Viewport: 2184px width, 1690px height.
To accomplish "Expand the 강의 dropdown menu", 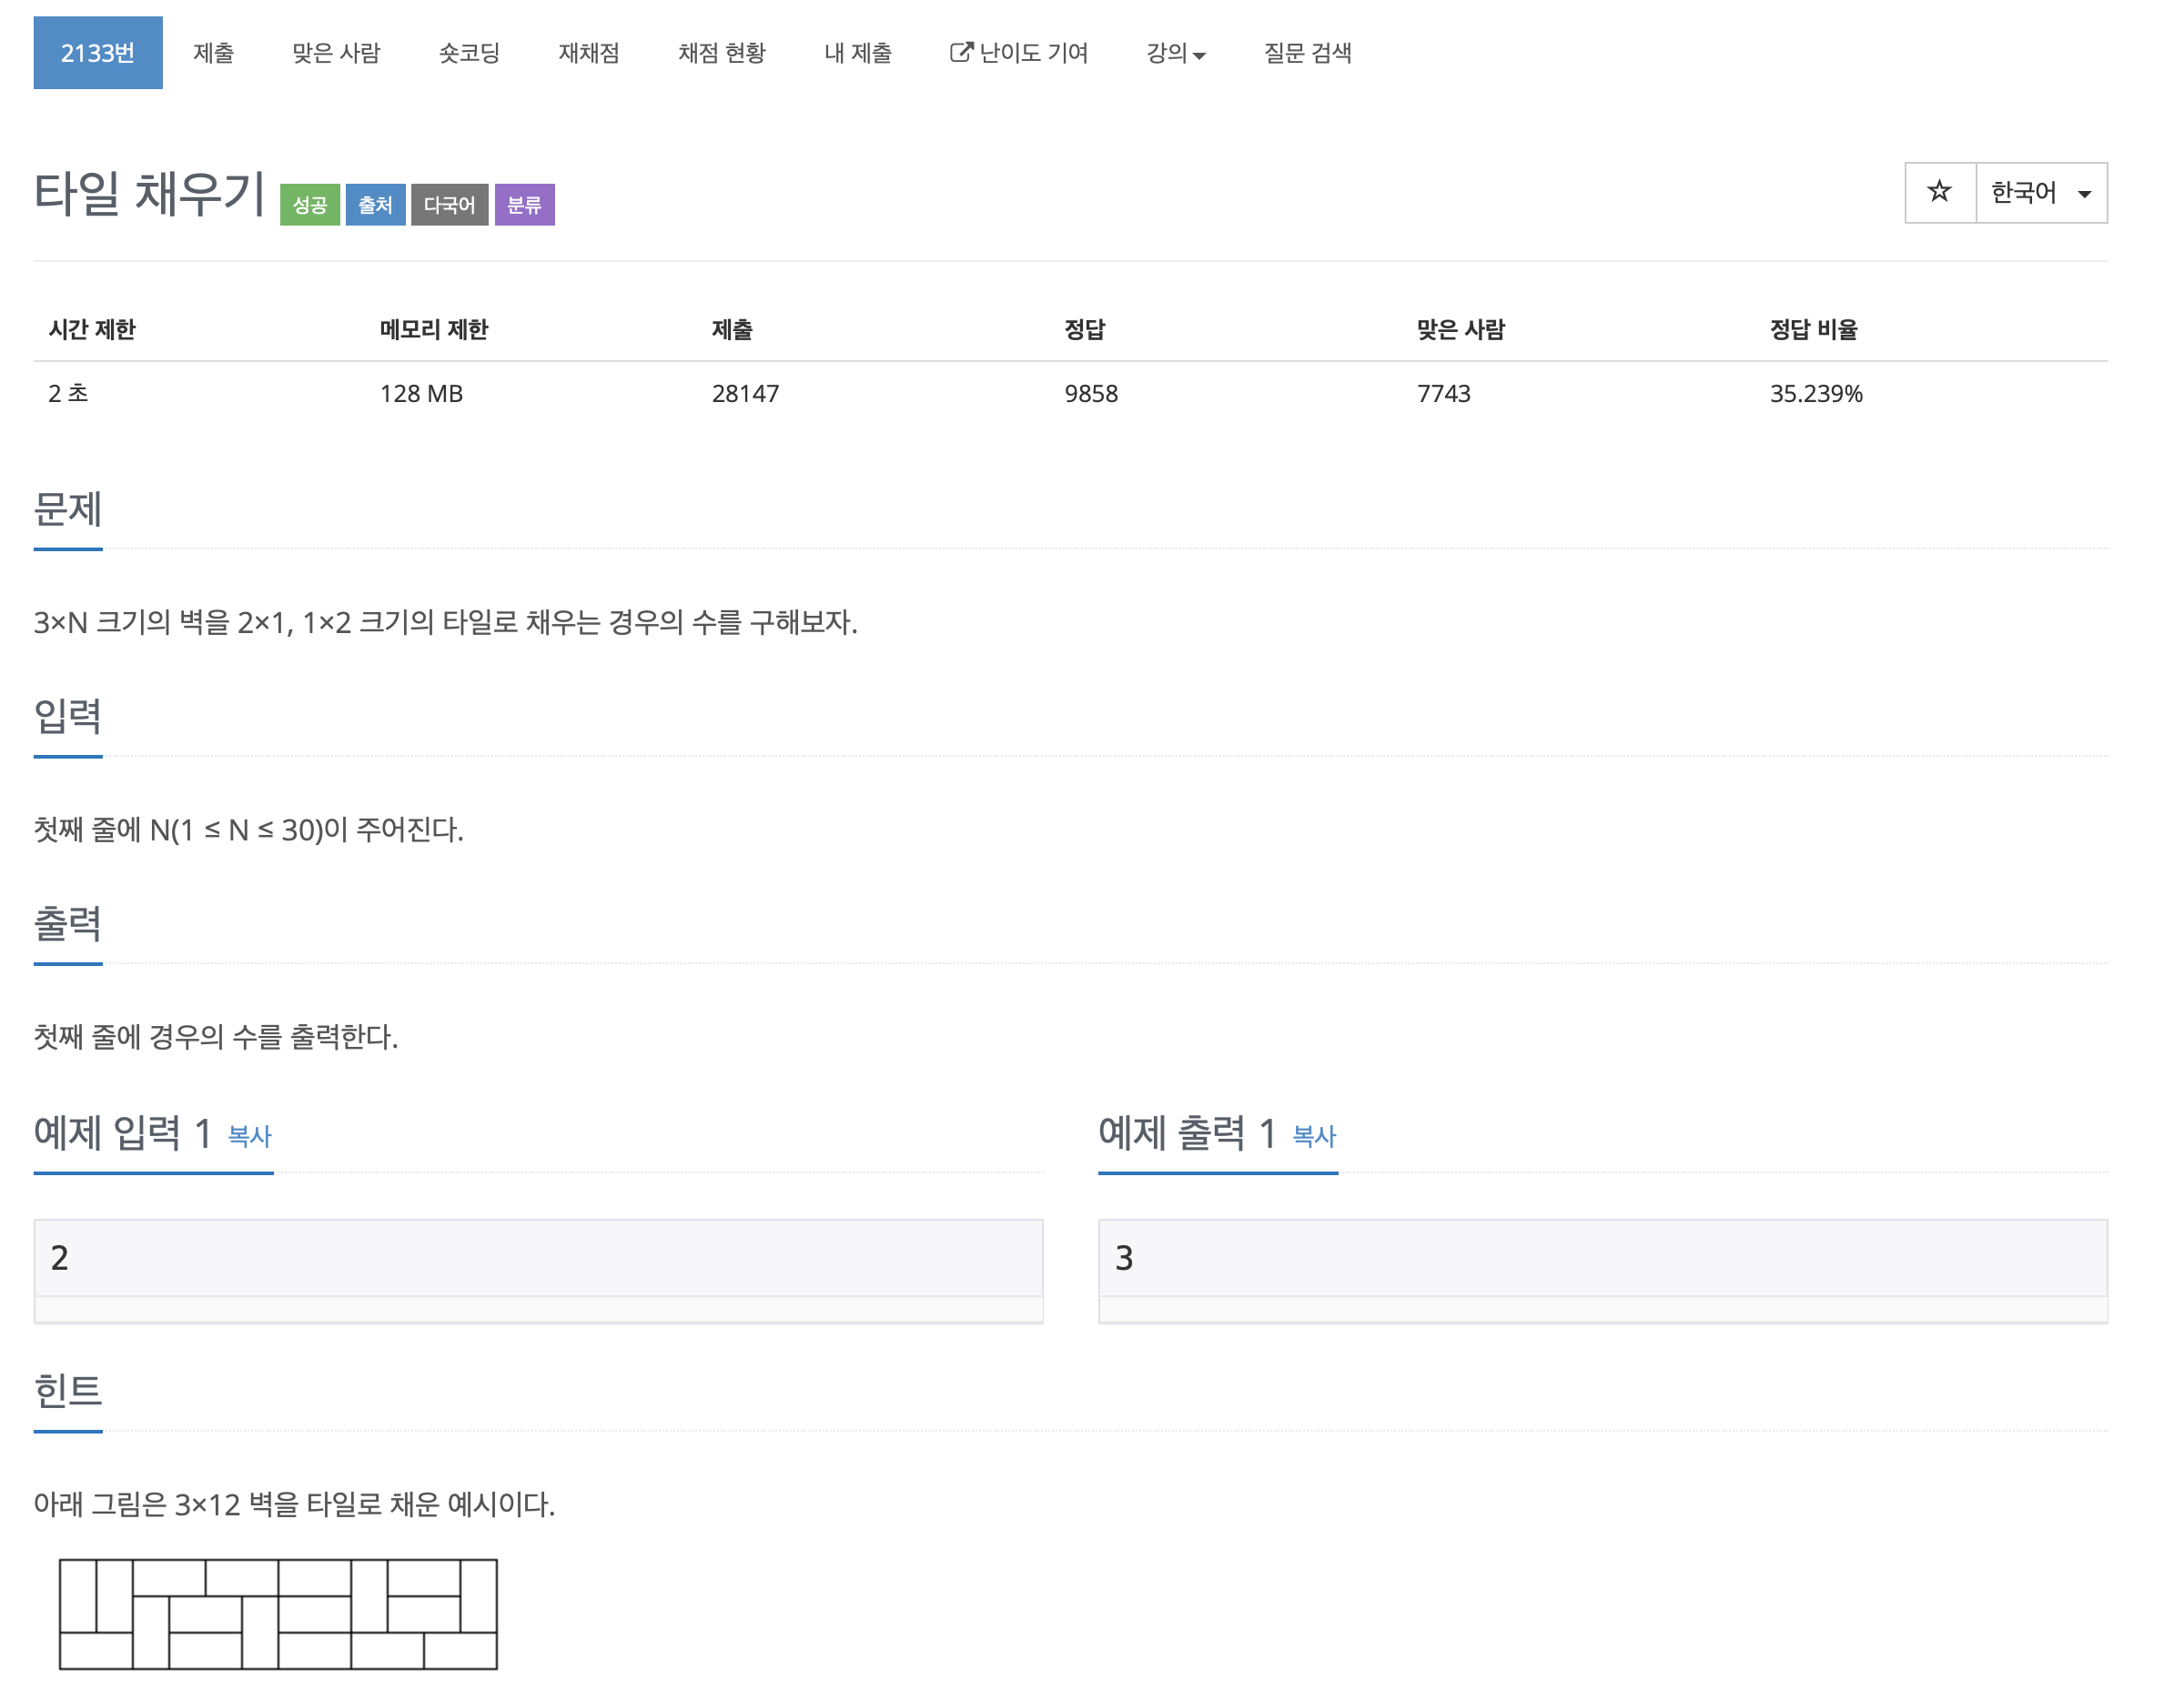I will (x=1175, y=53).
